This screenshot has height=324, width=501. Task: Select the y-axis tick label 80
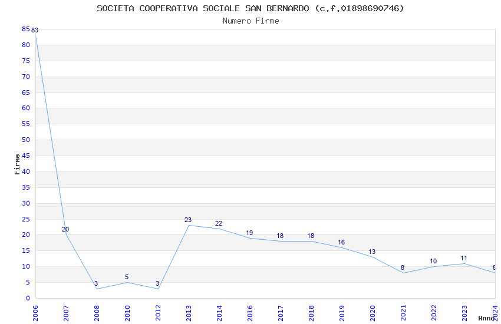click(x=26, y=45)
